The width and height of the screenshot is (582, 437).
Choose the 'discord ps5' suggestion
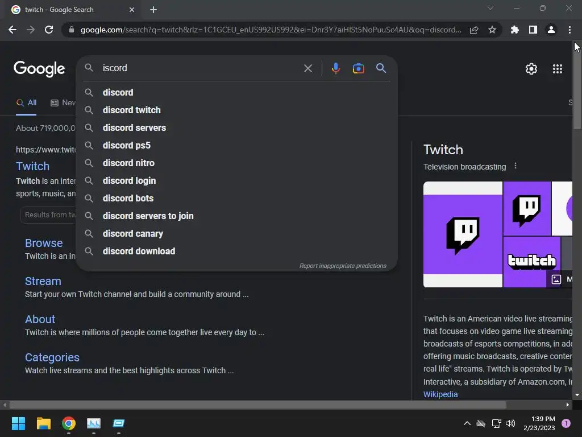(237, 145)
